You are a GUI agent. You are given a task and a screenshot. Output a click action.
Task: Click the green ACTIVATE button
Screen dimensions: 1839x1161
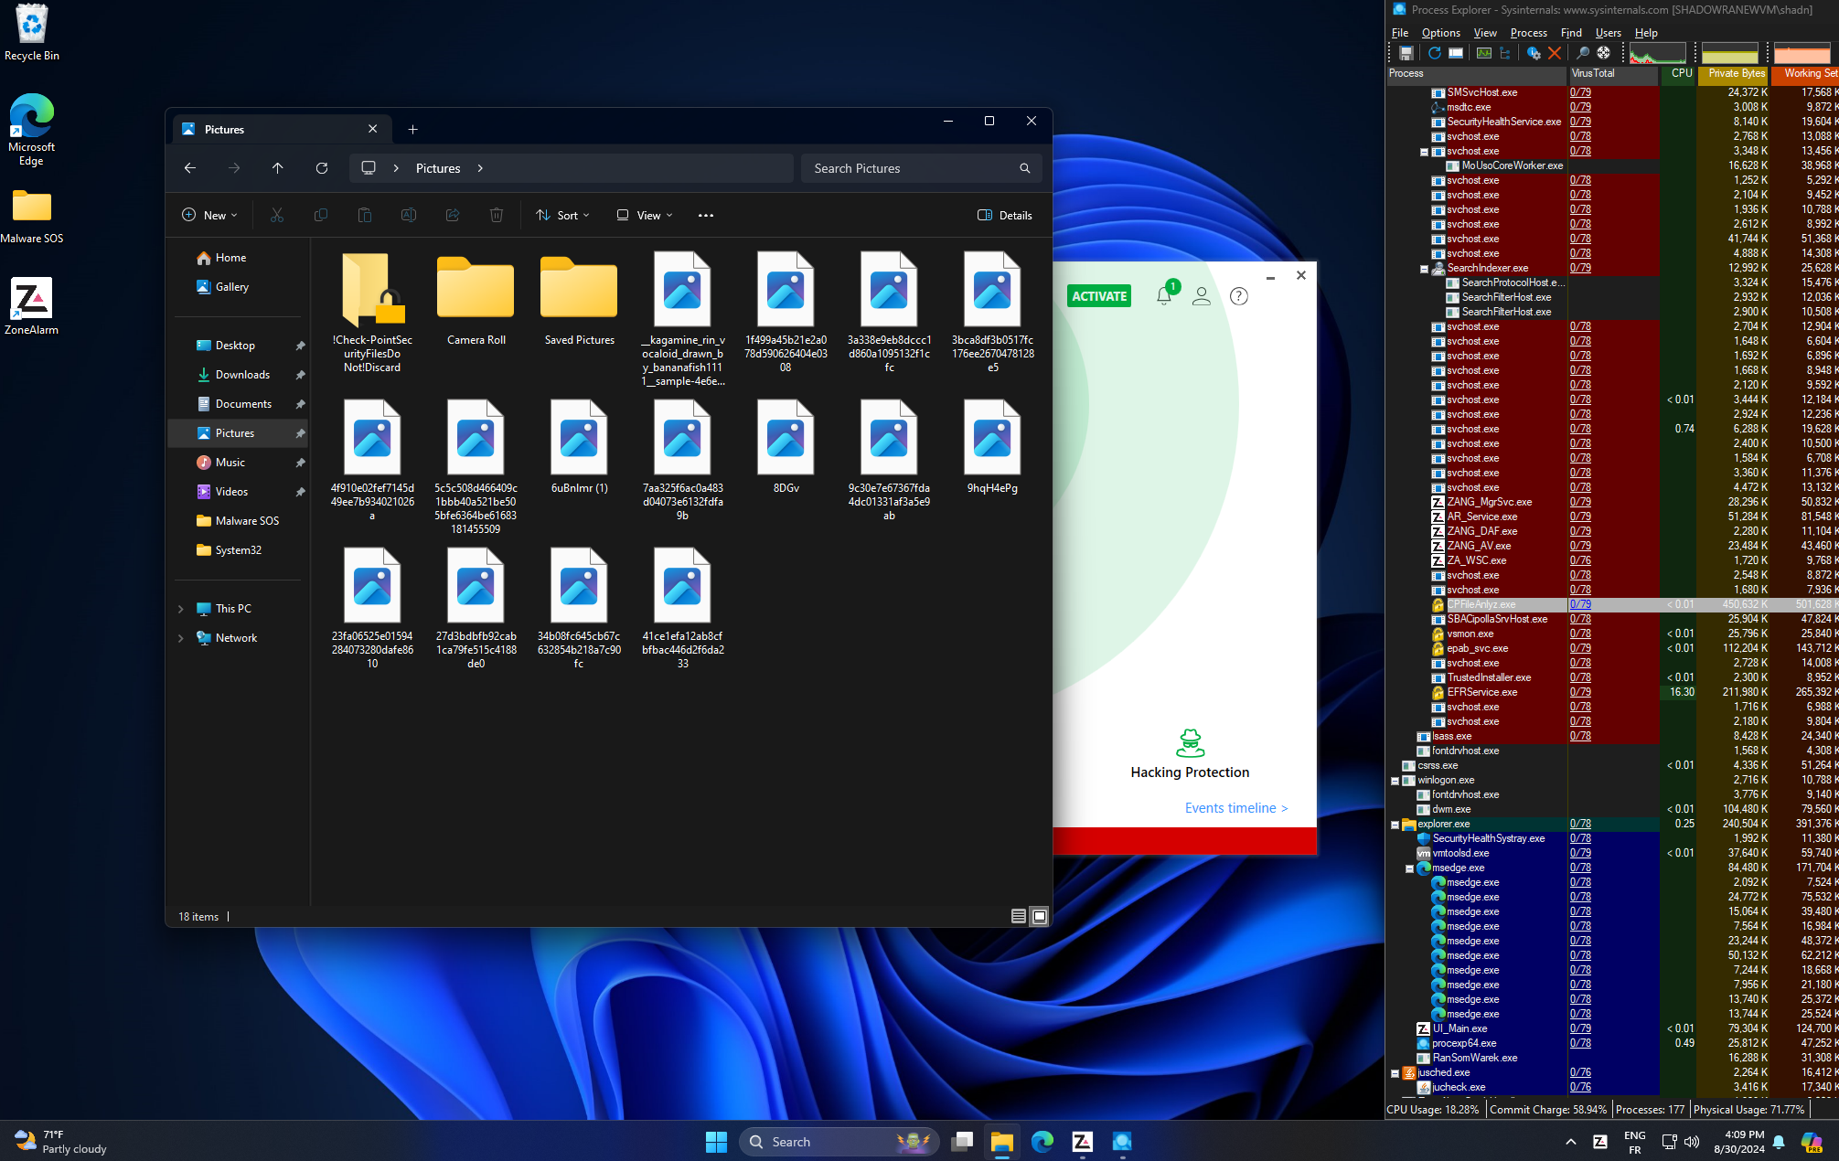pos(1099,296)
